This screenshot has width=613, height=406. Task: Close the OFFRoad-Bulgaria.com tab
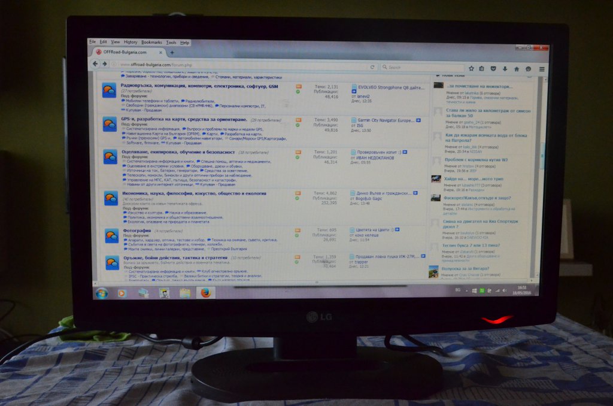click(160, 52)
